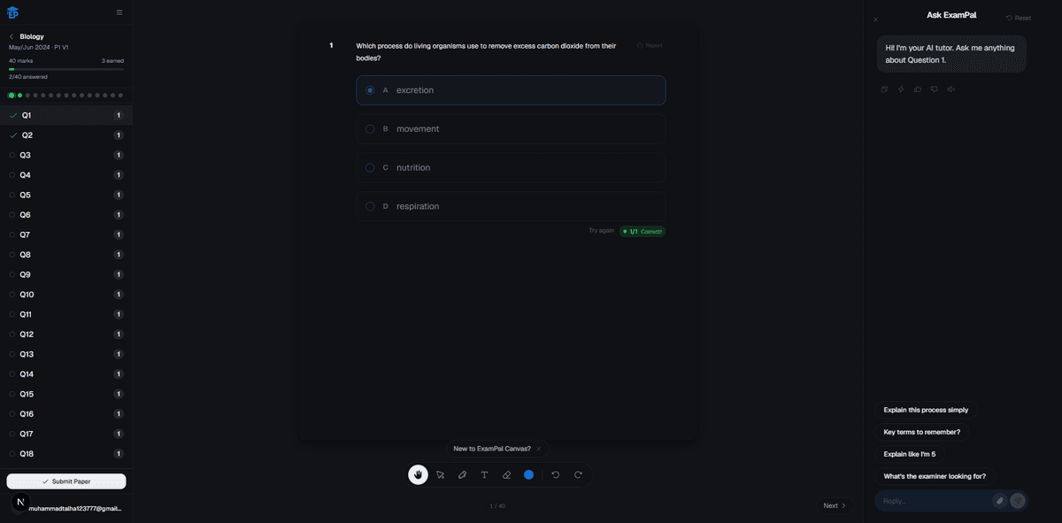Viewport: 1062px width, 523px height.
Task: Open the blue color swatch picker
Action: 528,475
